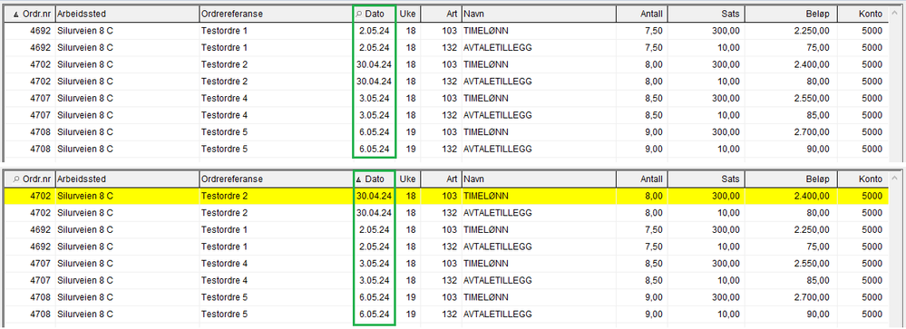Click the Art column header in upper table
This screenshot has height=329, width=906.
(441, 14)
